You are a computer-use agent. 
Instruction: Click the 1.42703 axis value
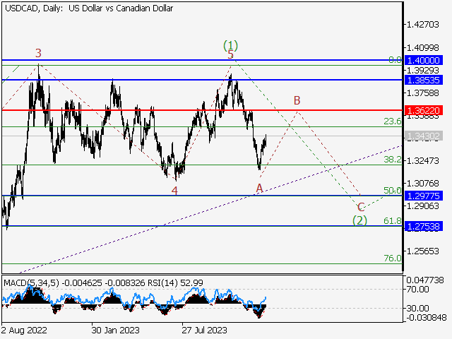coord(423,25)
